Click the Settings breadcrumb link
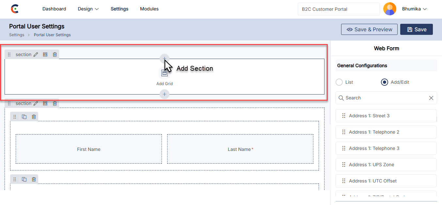The height and width of the screenshot is (205, 442). click(17, 35)
